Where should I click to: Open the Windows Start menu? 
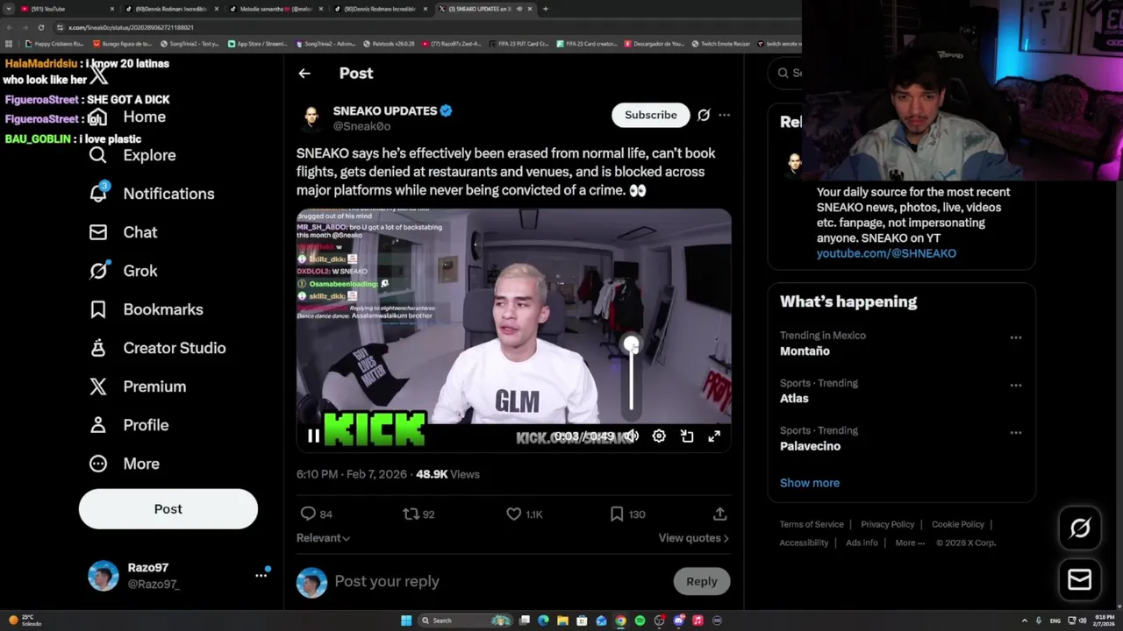[406, 620]
